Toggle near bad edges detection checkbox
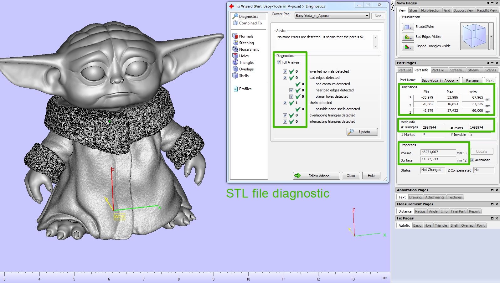The width and height of the screenshot is (500, 283). point(291,90)
